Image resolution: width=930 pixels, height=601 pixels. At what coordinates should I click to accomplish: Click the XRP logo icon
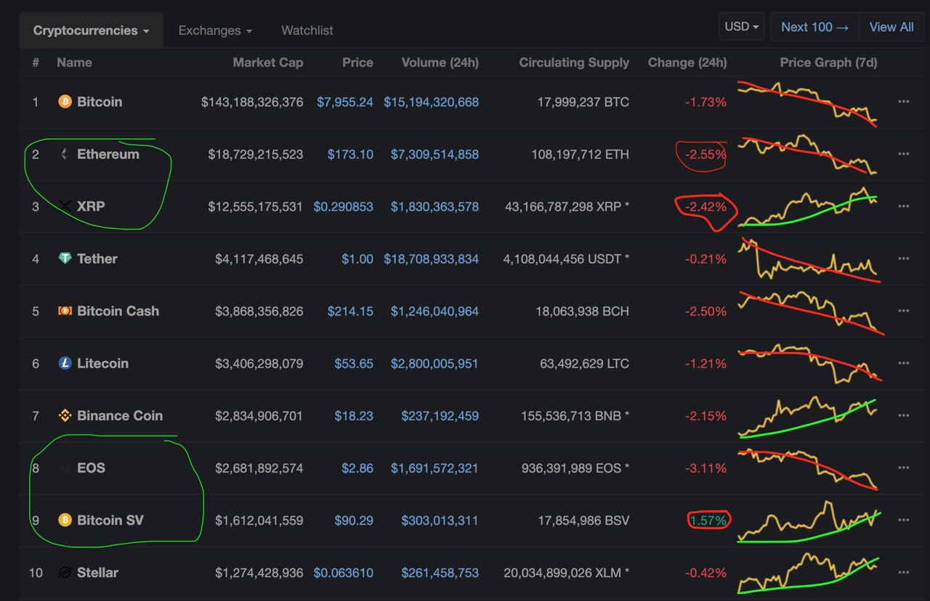click(x=65, y=206)
